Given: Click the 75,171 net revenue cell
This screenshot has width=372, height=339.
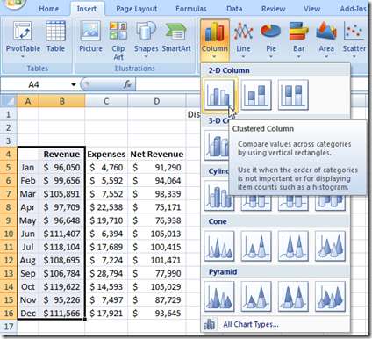Looking at the screenshot, I should point(157,207).
